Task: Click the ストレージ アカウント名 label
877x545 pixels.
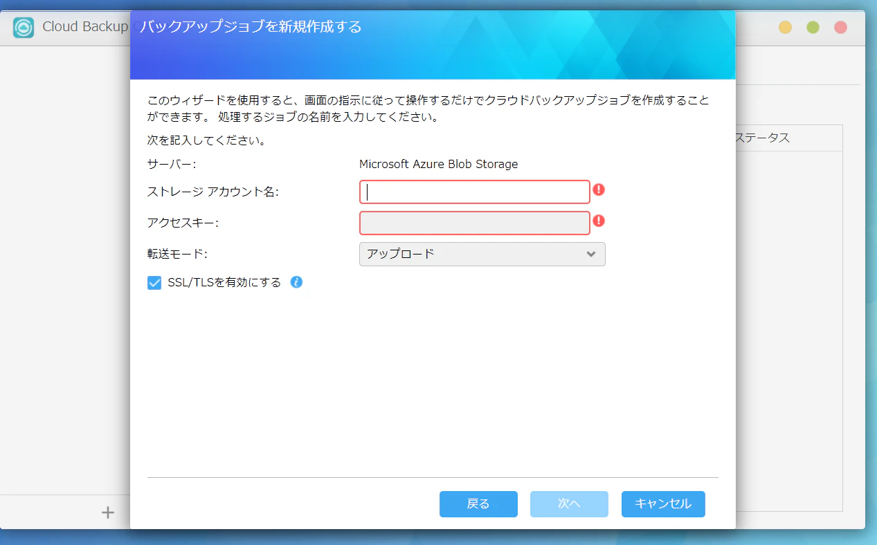Action: (213, 192)
